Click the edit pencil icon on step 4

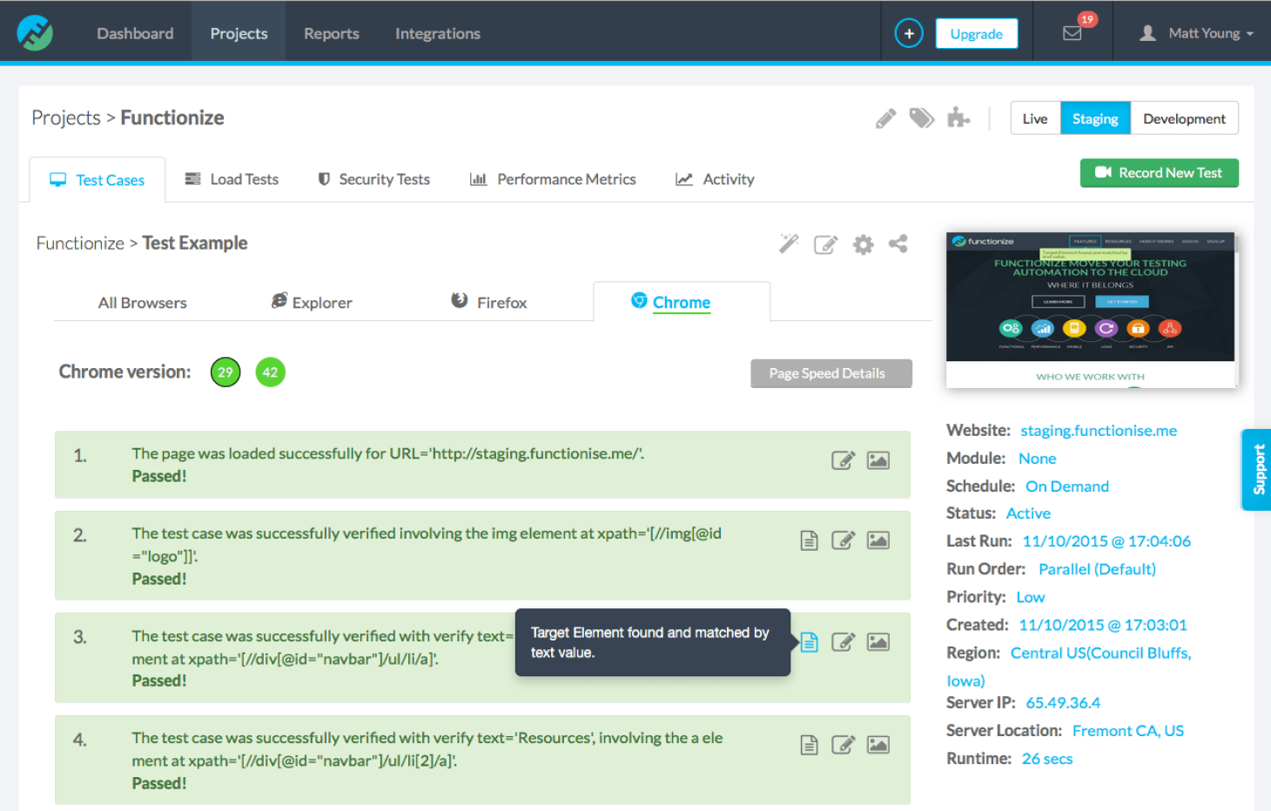tap(843, 745)
